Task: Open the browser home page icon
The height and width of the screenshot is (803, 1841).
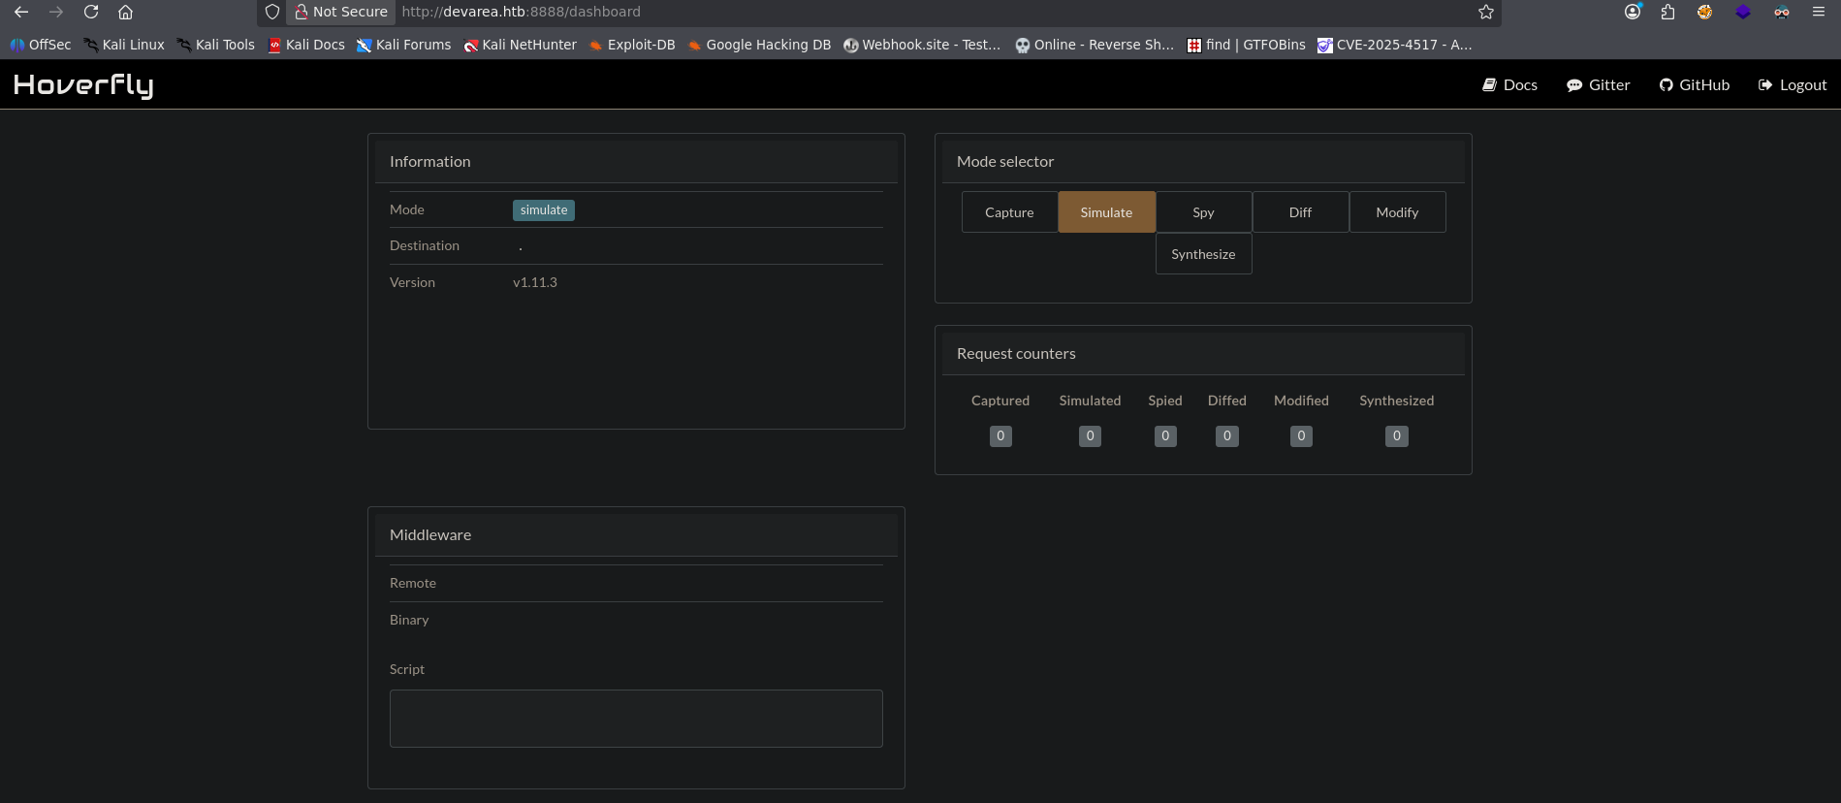Action: (x=125, y=12)
